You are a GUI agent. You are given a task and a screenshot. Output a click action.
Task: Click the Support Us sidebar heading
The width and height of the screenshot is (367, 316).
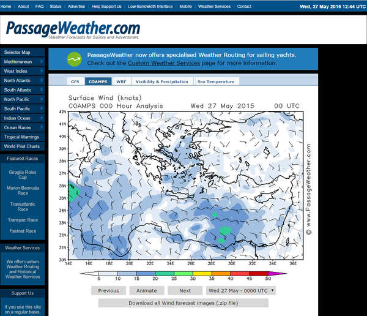tap(22, 293)
